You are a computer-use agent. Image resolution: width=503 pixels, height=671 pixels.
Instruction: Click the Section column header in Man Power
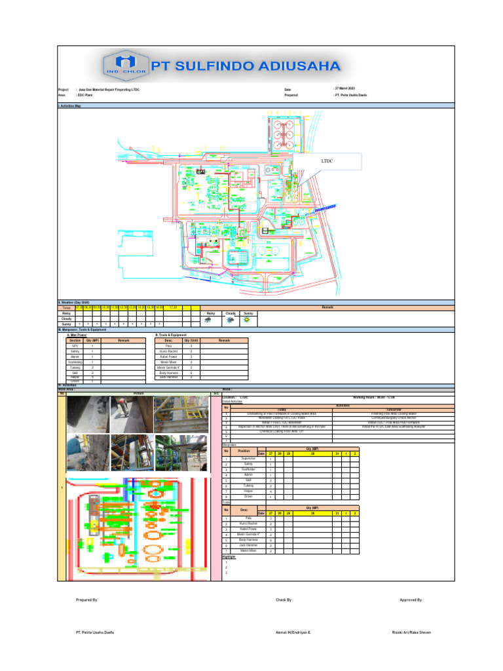click(x=75, y=341)
